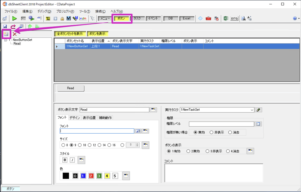Click the IOTG toolbar icon
Viewport: 301px width, 192px height.
click(234, 19)
